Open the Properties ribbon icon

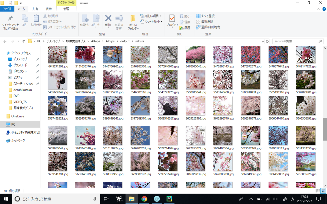pyautogui.click(x=172, y=21)
